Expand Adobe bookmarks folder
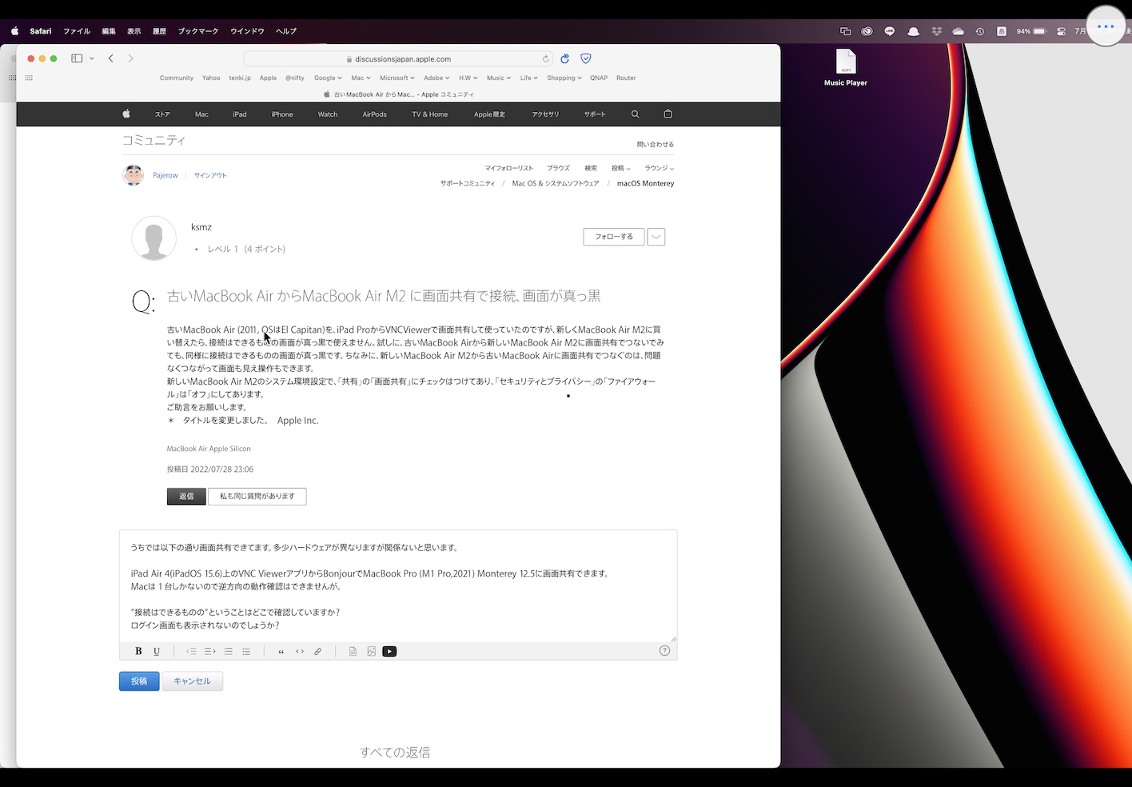Viewport: 1132px width, 787px height. 436,78
